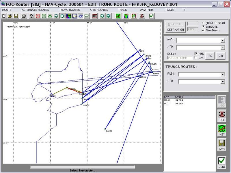Expand the Truncs Routes FILES dropdown
Image resolution: width=231 pixels, height=173 pixels.
click(x=222, y=75)
